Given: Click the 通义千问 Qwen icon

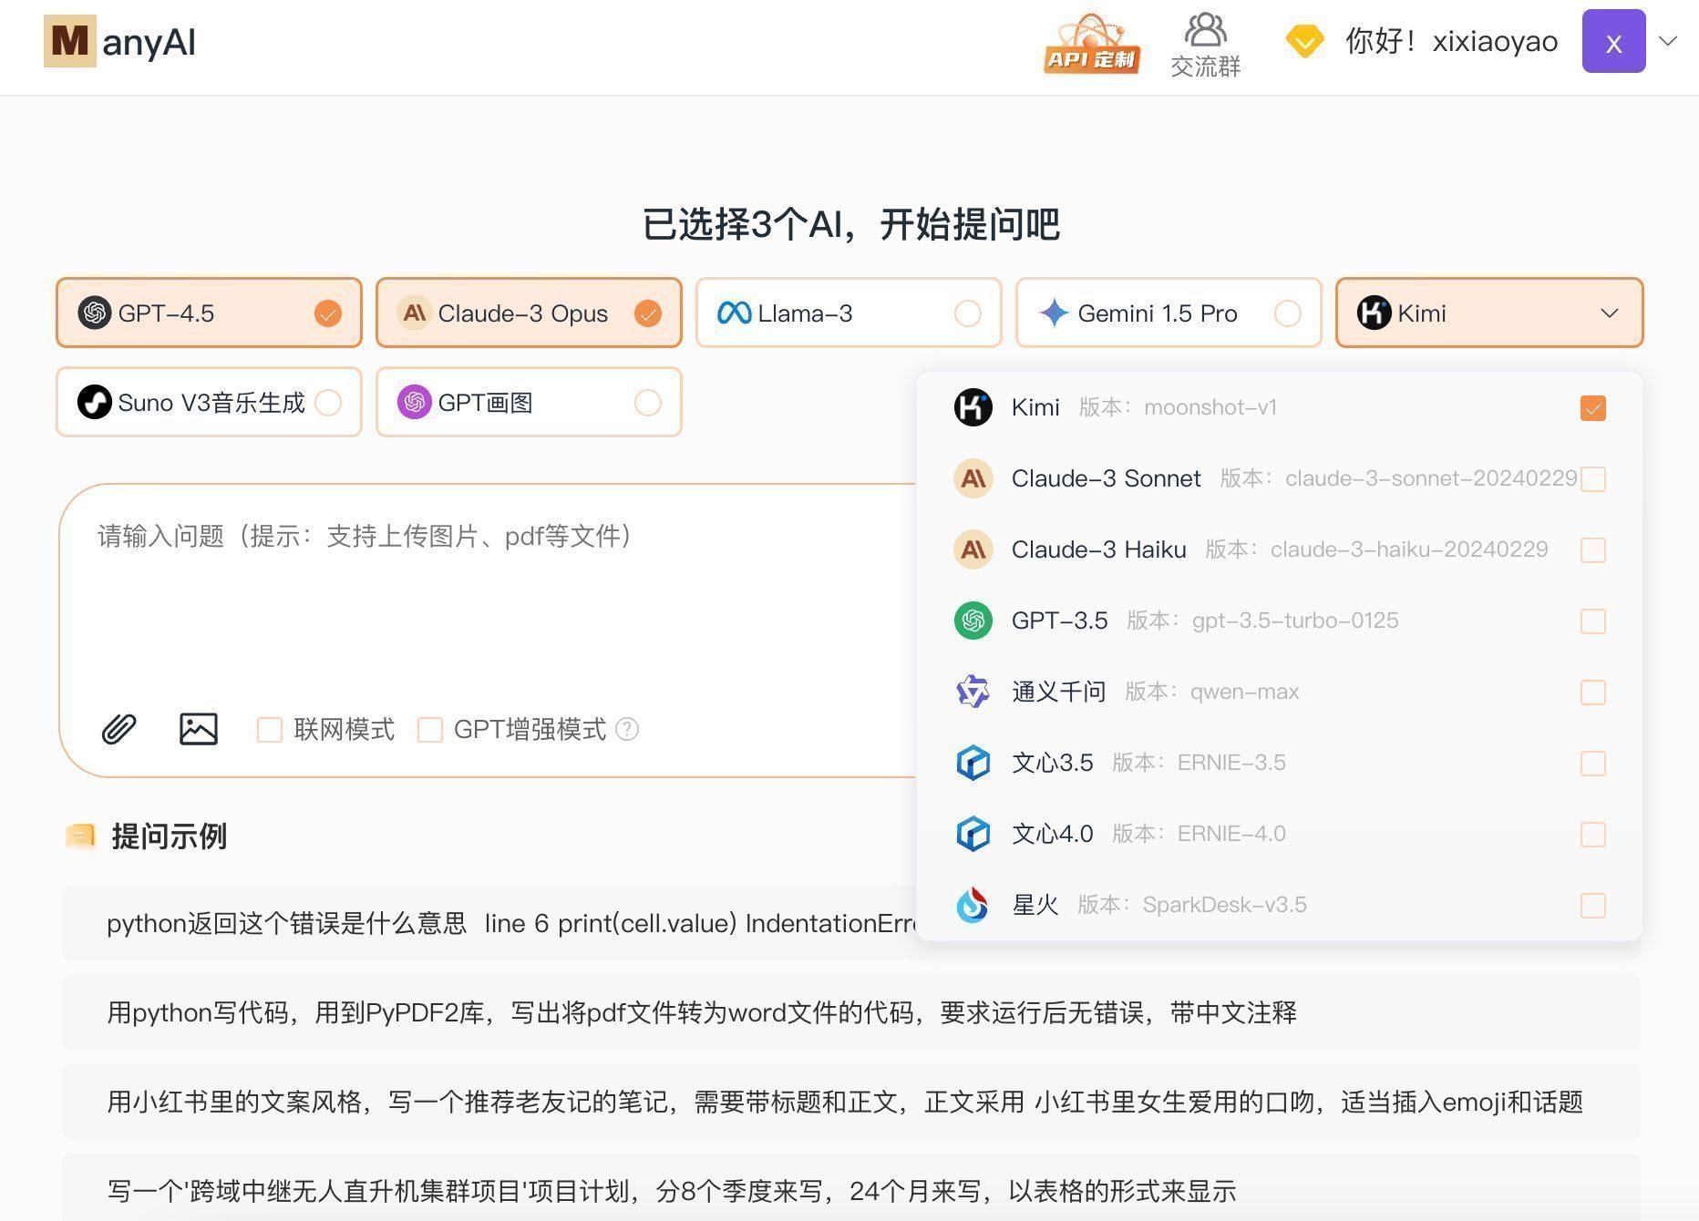Looking at the screenshot, I should coord(973,692).
